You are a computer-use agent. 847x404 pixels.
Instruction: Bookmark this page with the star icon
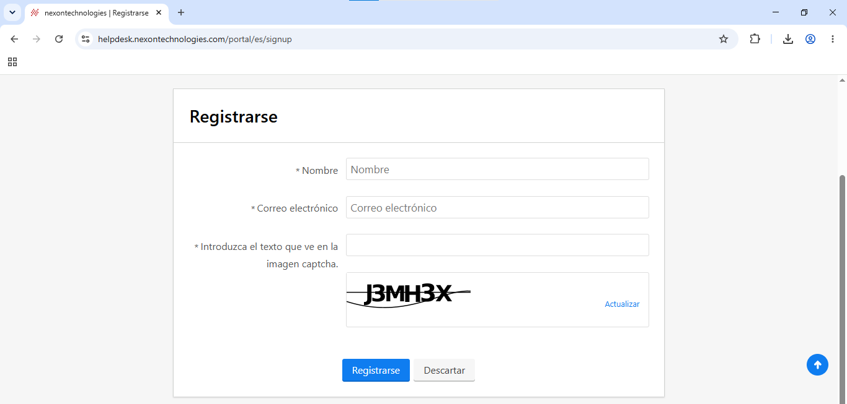724,39
